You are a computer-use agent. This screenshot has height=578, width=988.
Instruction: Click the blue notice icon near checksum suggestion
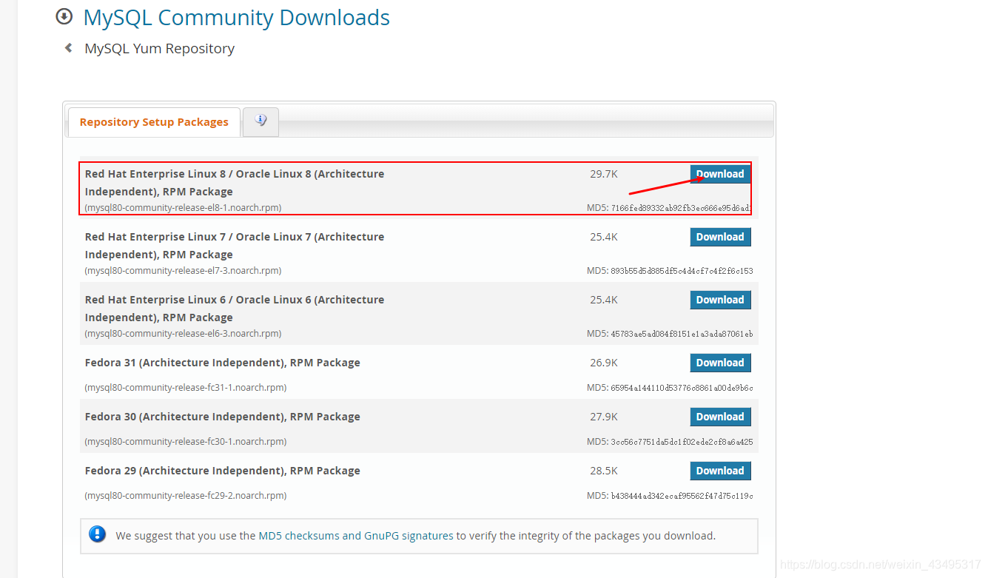click(97, 534)
